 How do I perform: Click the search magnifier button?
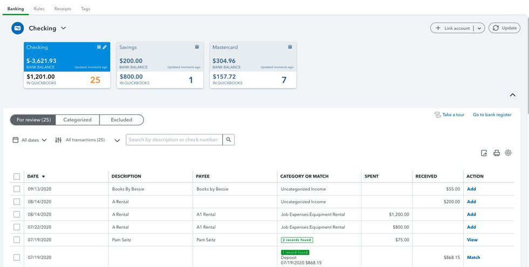pos(229,140)
